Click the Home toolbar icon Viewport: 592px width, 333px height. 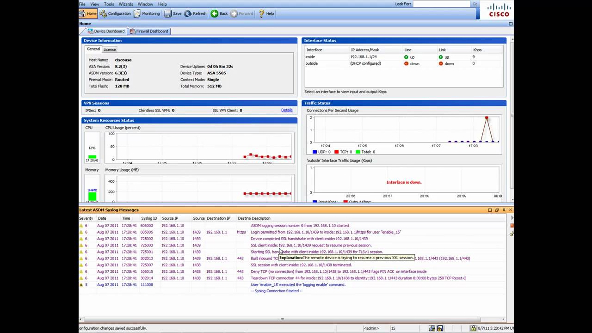click(x=88, y=13)
